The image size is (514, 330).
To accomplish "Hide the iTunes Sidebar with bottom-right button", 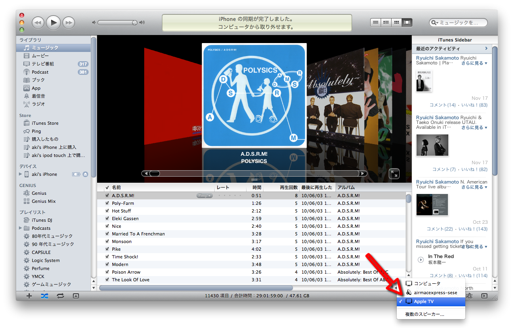I will (x=484, y=296).
